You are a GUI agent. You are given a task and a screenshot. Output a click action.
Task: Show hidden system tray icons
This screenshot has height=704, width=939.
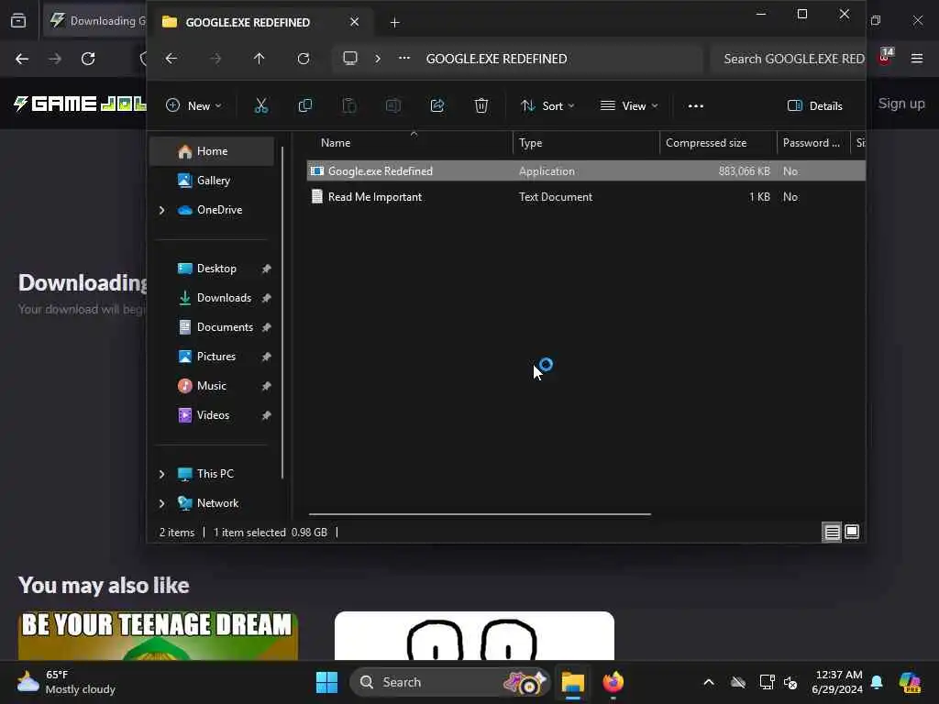click(709, 682)
